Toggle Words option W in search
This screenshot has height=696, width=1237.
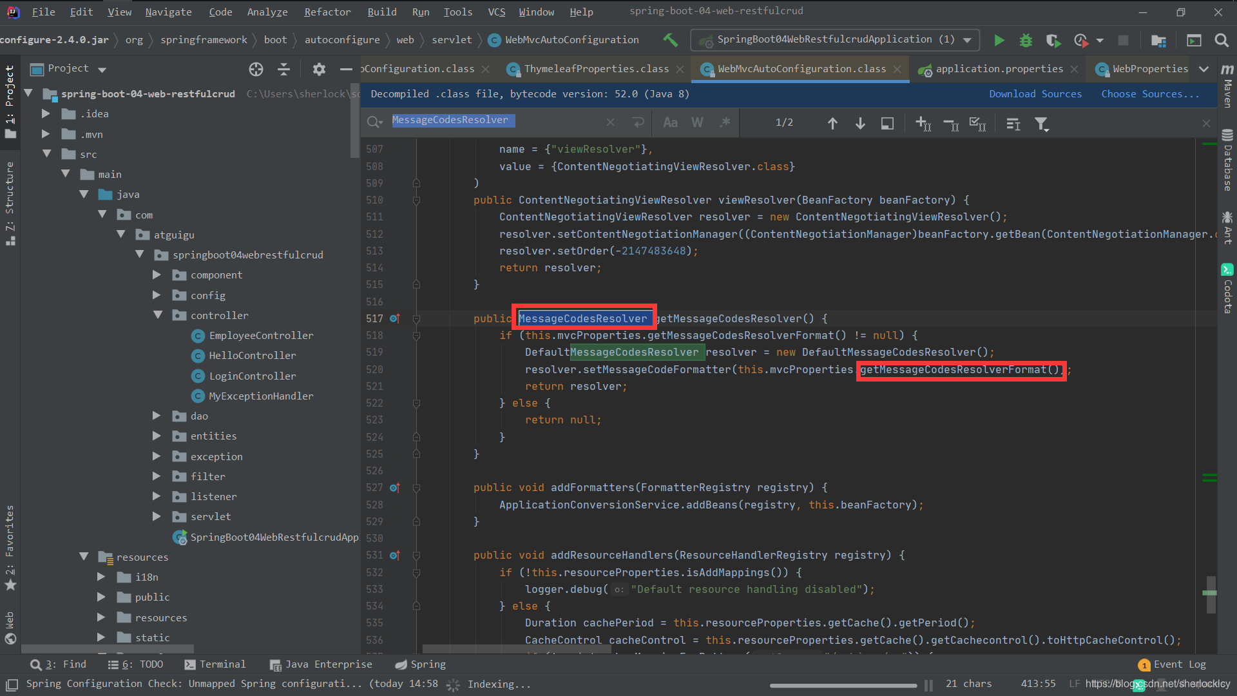click(x=697, y=122)
